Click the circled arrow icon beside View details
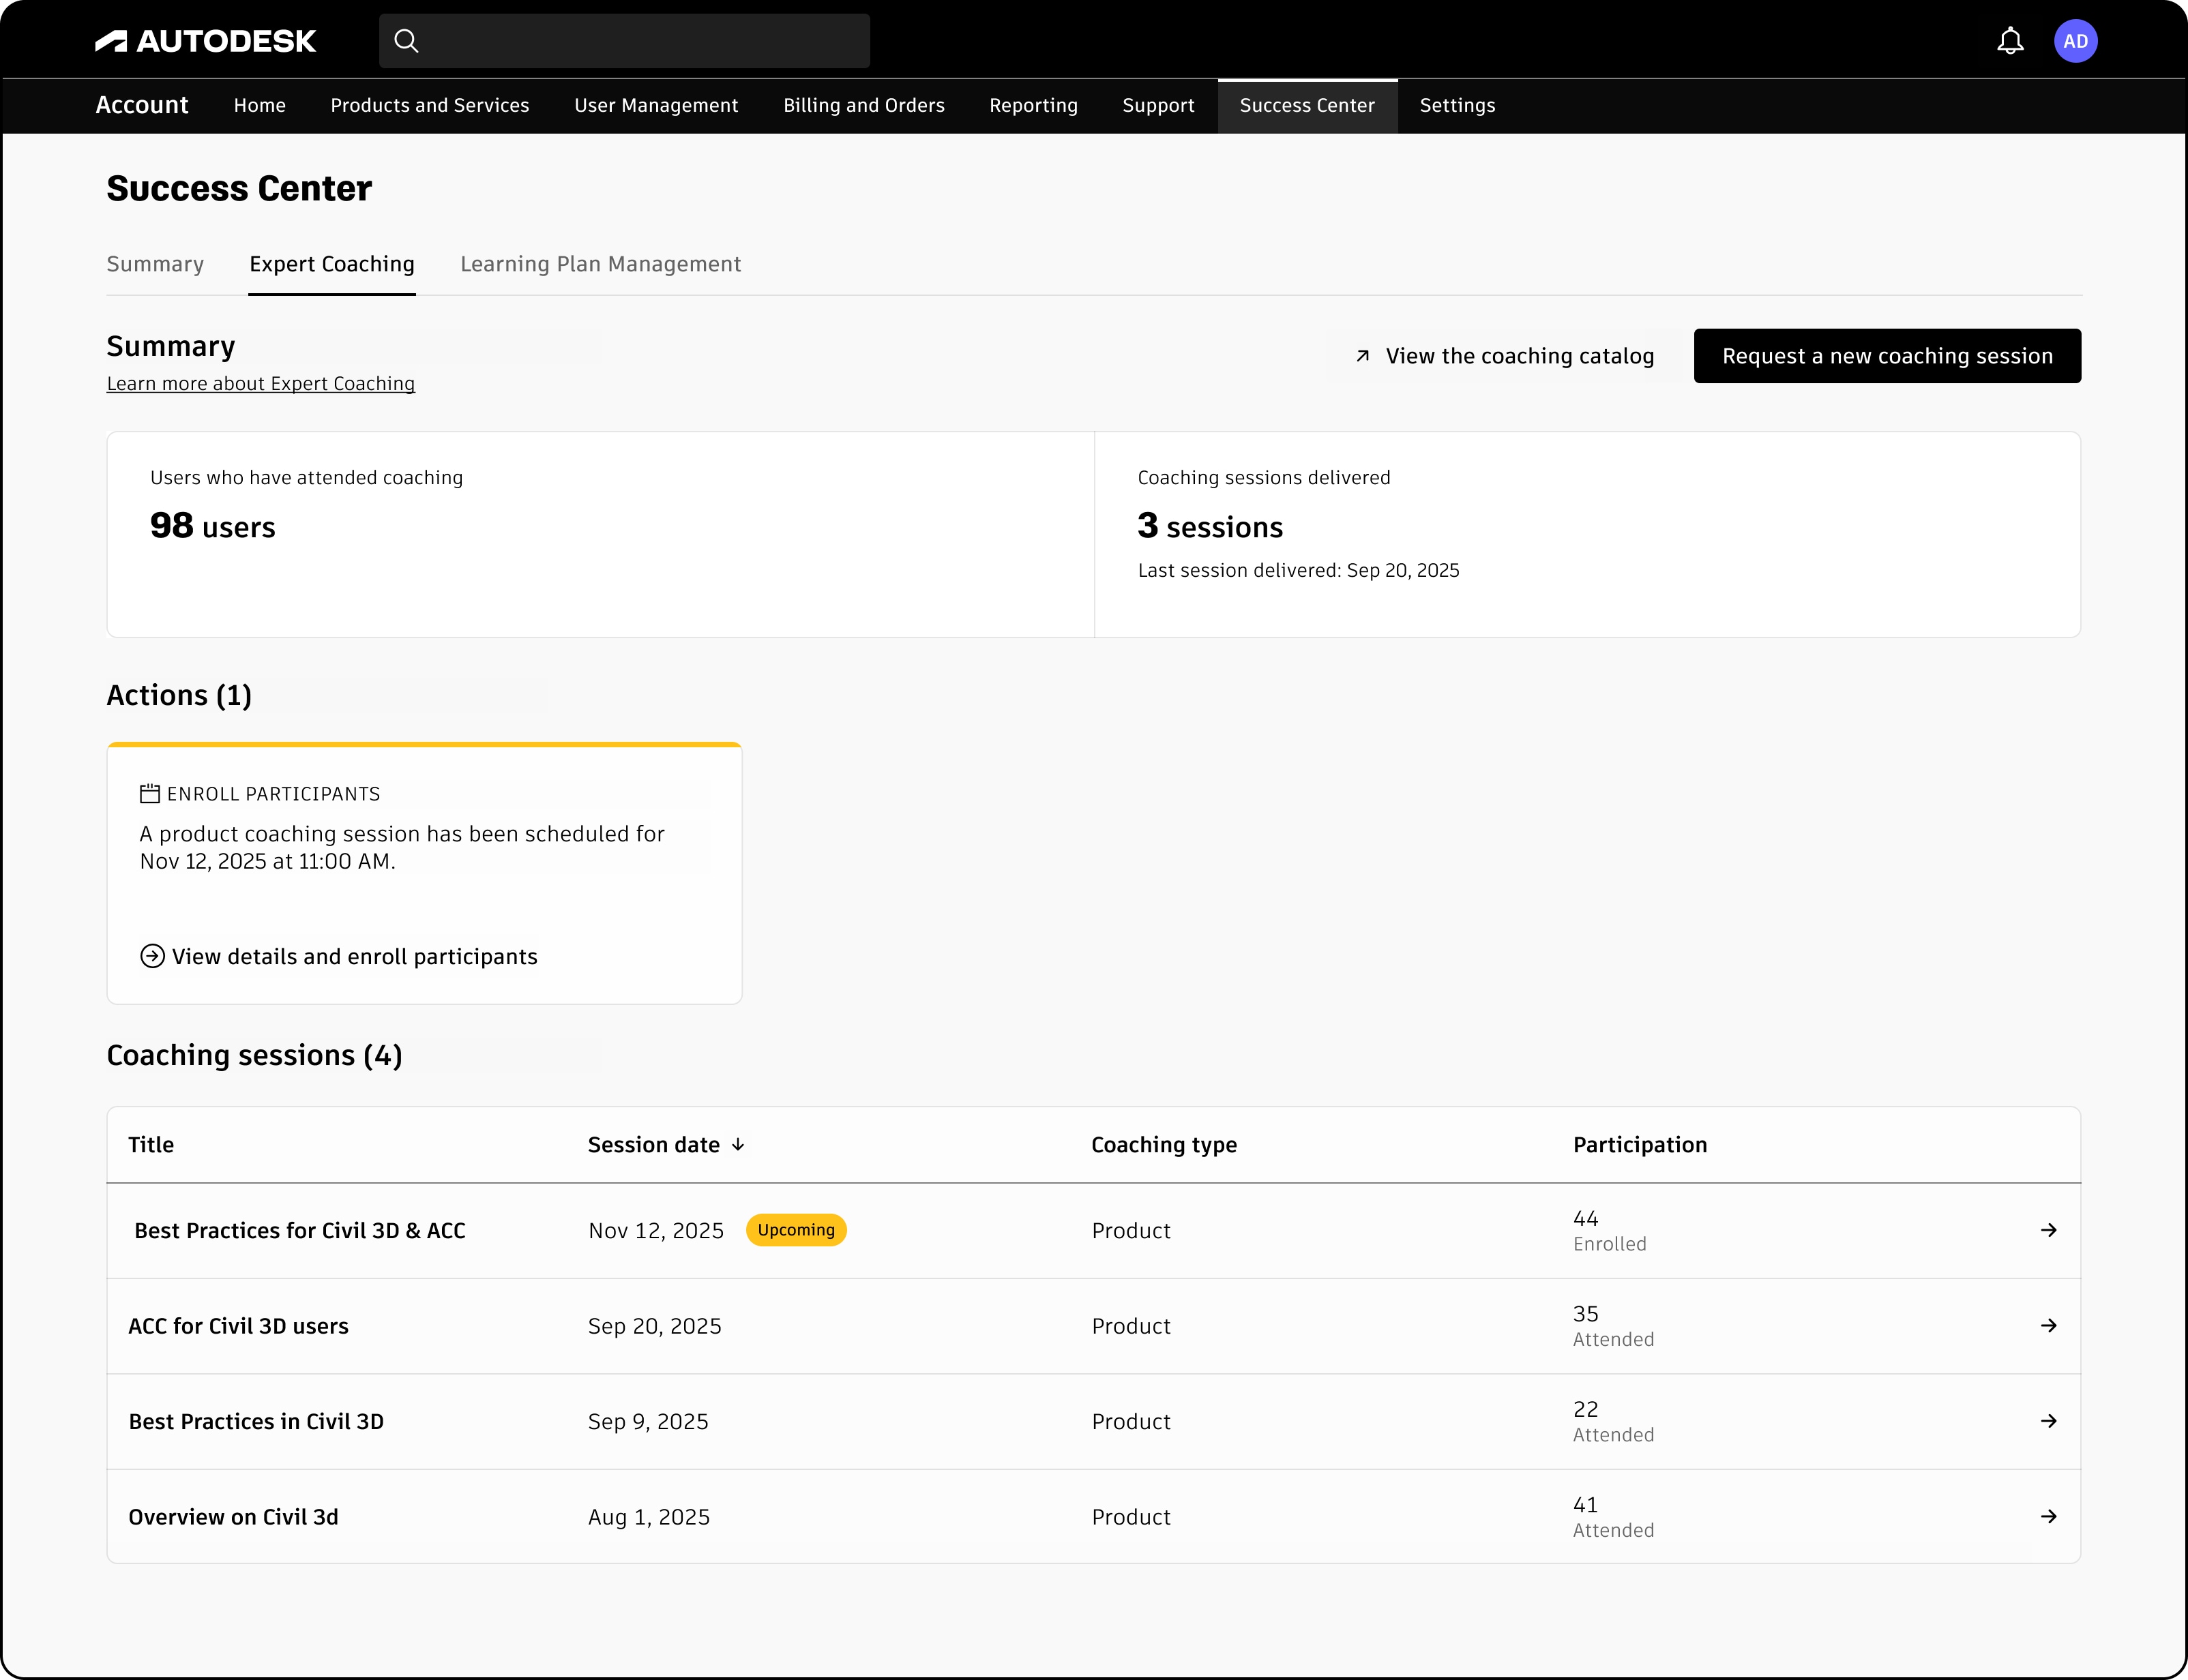The image size is (2188, 1680). (152, 956)
